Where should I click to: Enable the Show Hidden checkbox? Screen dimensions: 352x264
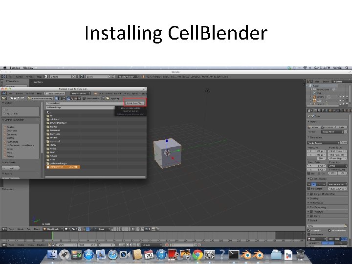(84, 98)
